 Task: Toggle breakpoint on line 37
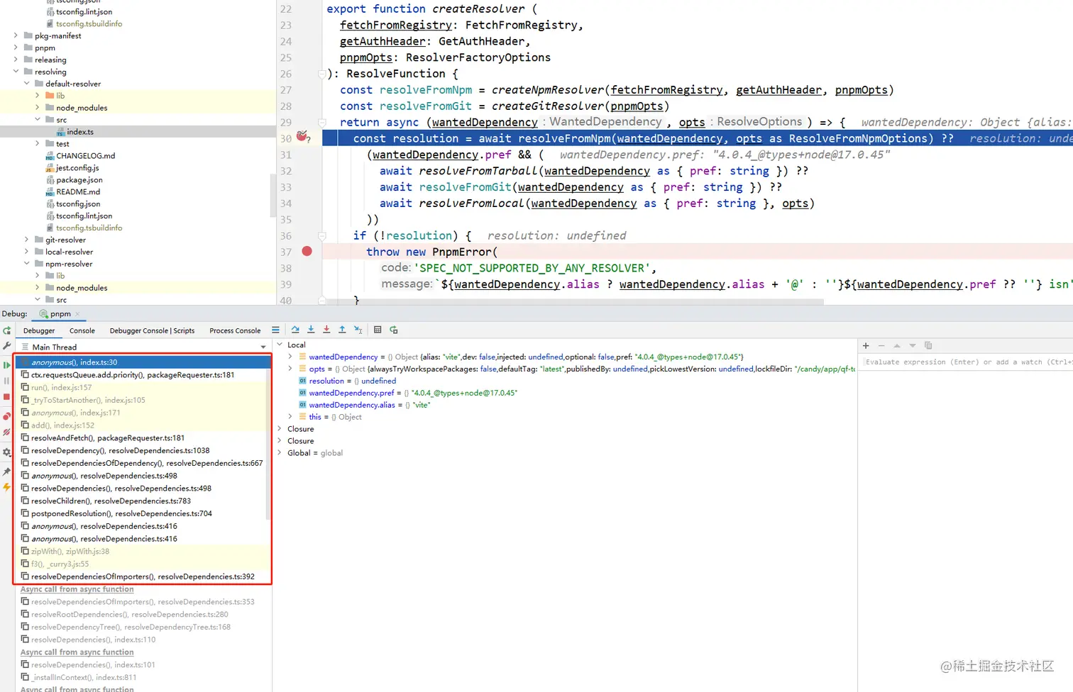(x=307, y=251)
